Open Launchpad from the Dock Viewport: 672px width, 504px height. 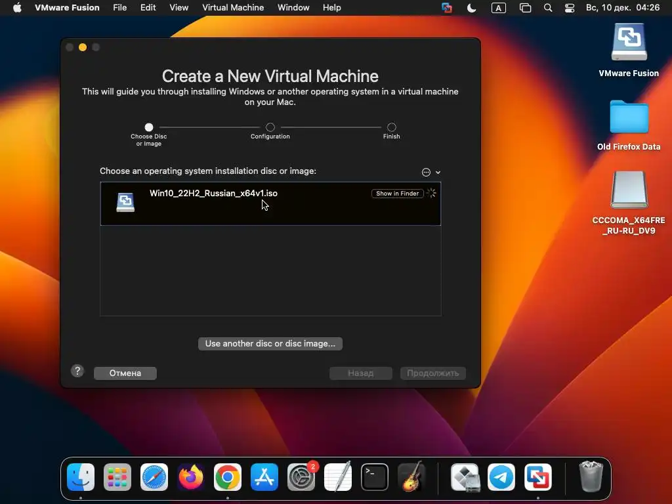tap(117, 477)
